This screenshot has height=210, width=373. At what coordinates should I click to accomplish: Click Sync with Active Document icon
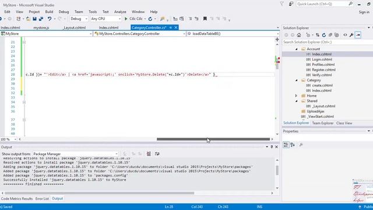(318, 35)
